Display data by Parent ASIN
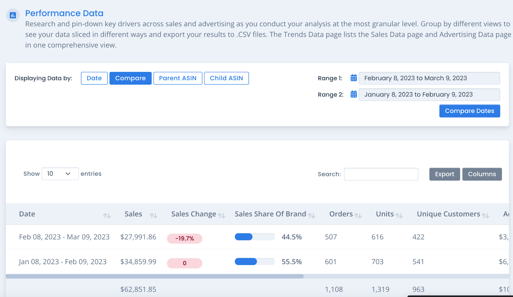 pyautogui.click(x=178, y=78)
